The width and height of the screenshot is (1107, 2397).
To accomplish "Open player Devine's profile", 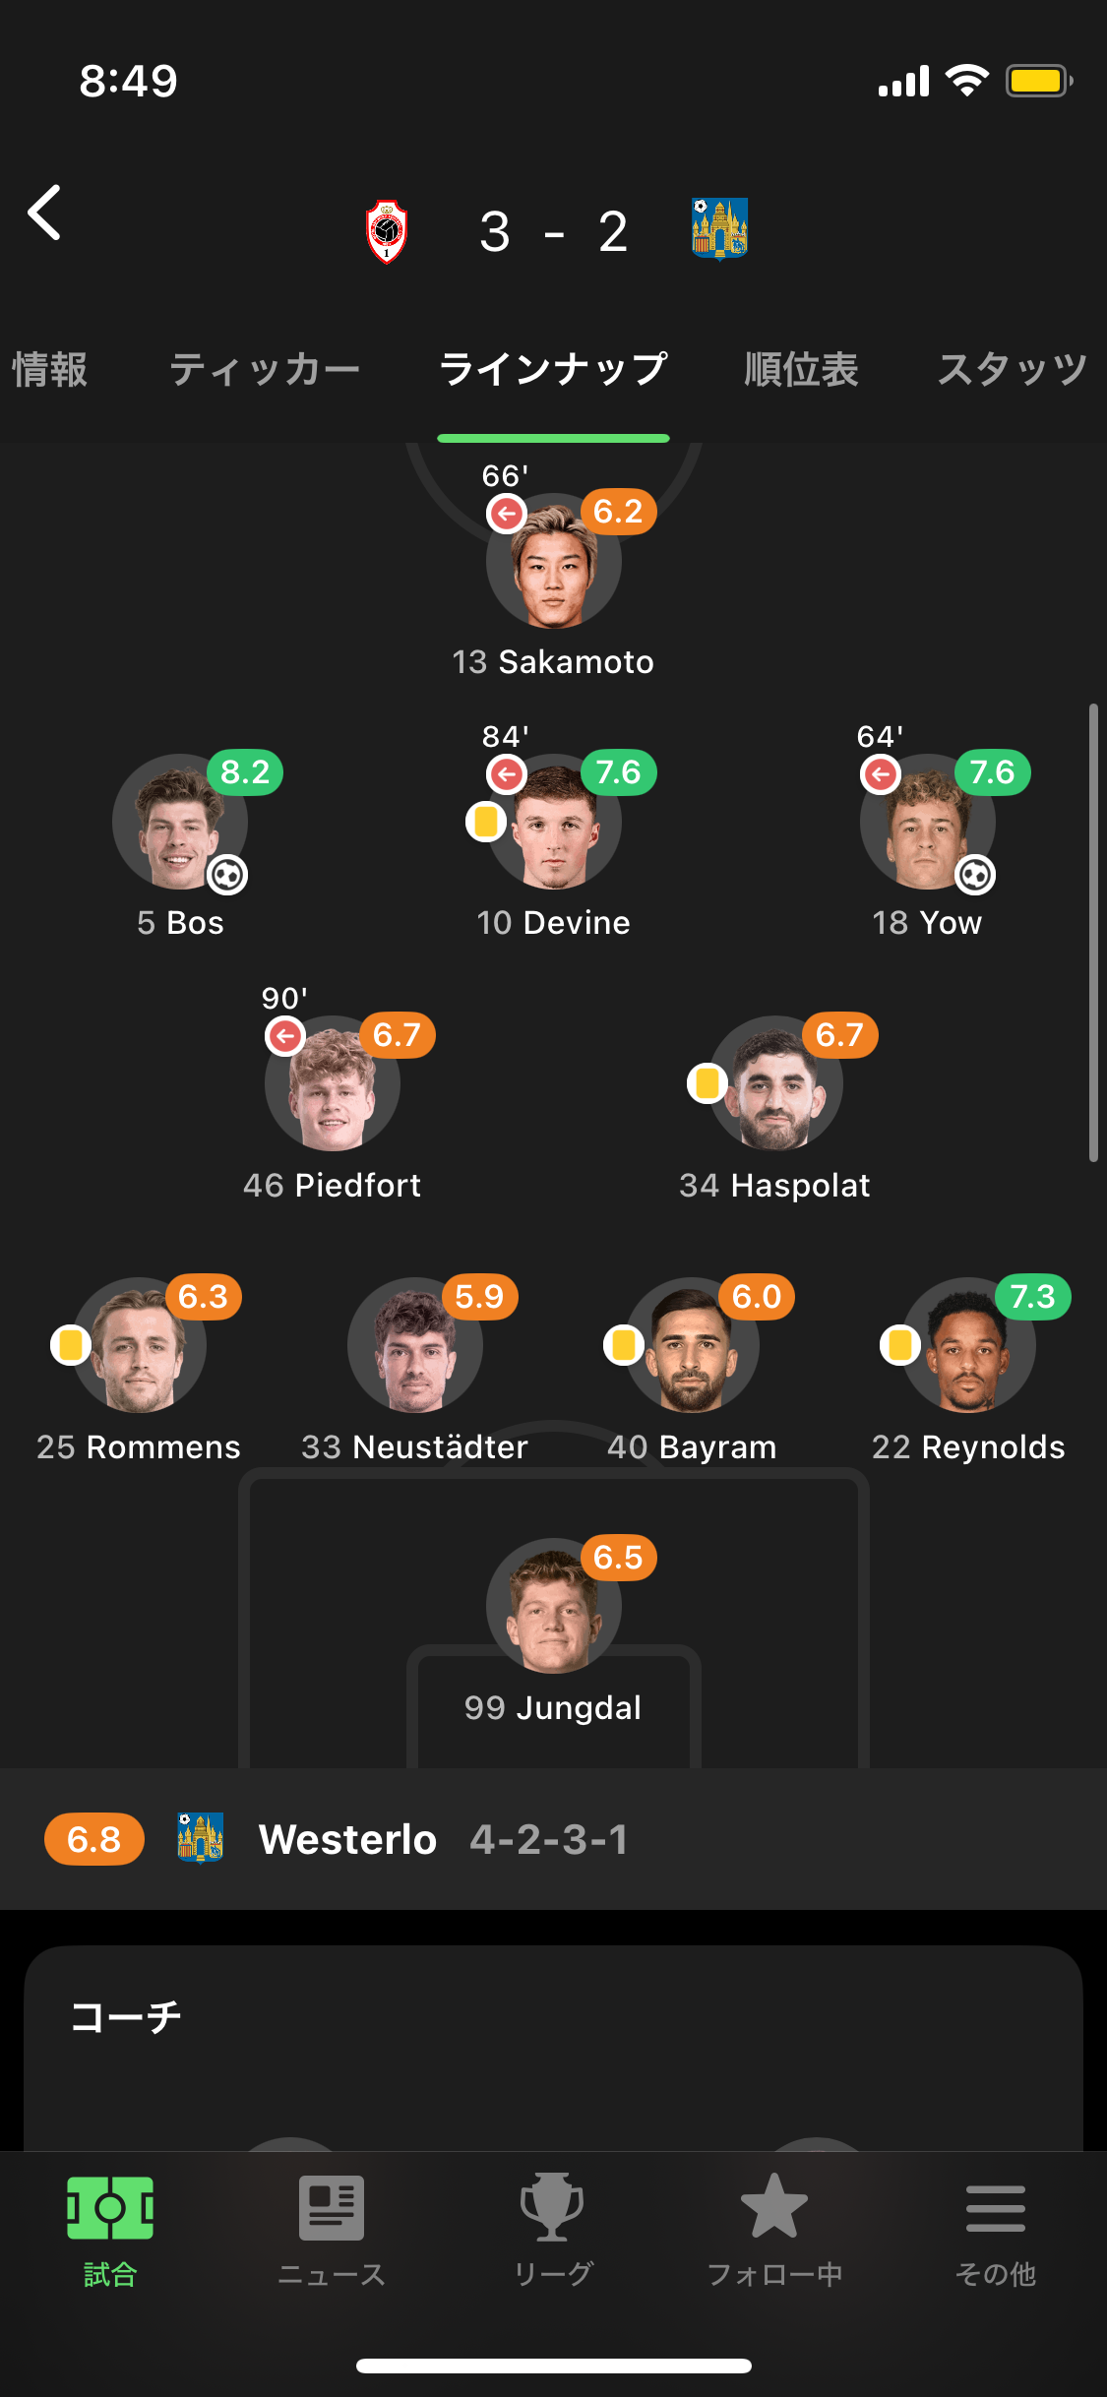I will pyautogui.click(x=554, y=823).
